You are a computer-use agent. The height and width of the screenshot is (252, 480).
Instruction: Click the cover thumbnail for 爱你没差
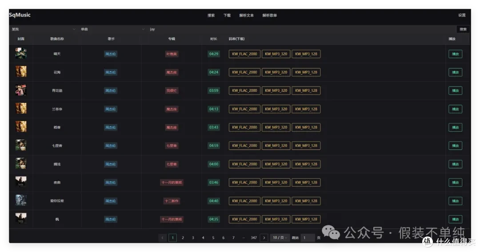point(21,200)
